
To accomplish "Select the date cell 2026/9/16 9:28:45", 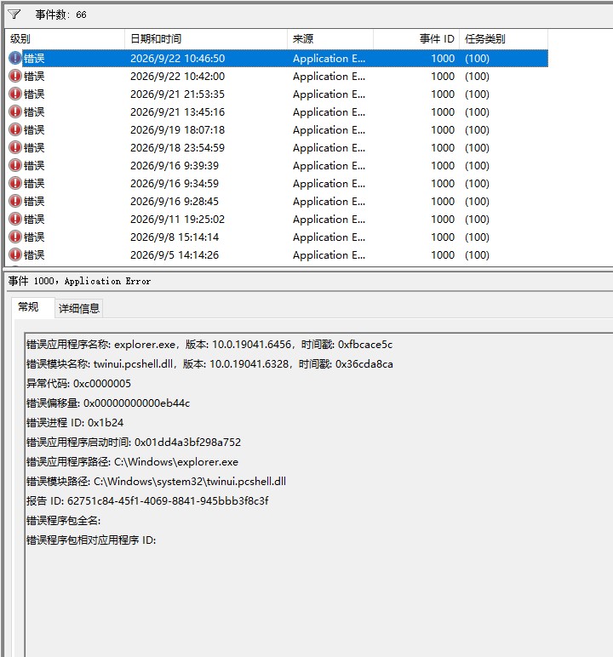I will [175, 201].
